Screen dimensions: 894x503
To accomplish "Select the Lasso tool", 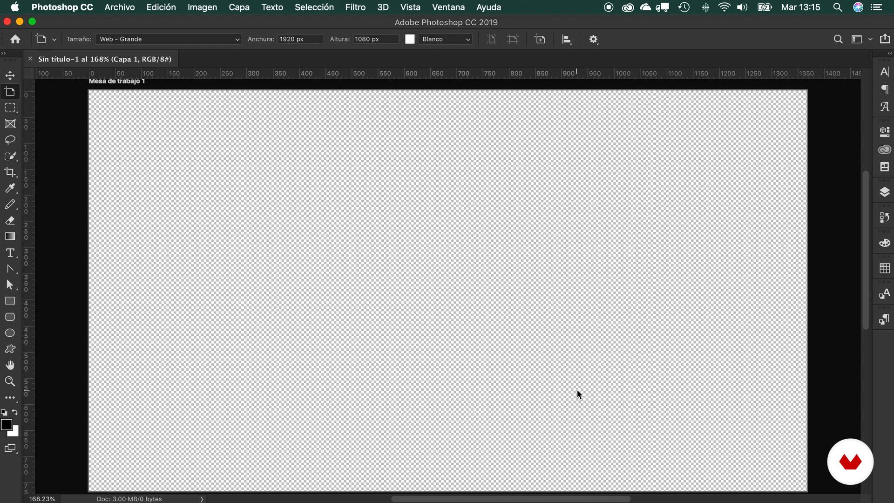I will (10, 140).
